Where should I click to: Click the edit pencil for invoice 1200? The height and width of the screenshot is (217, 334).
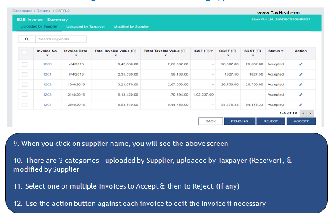click(x=301, y=64)
